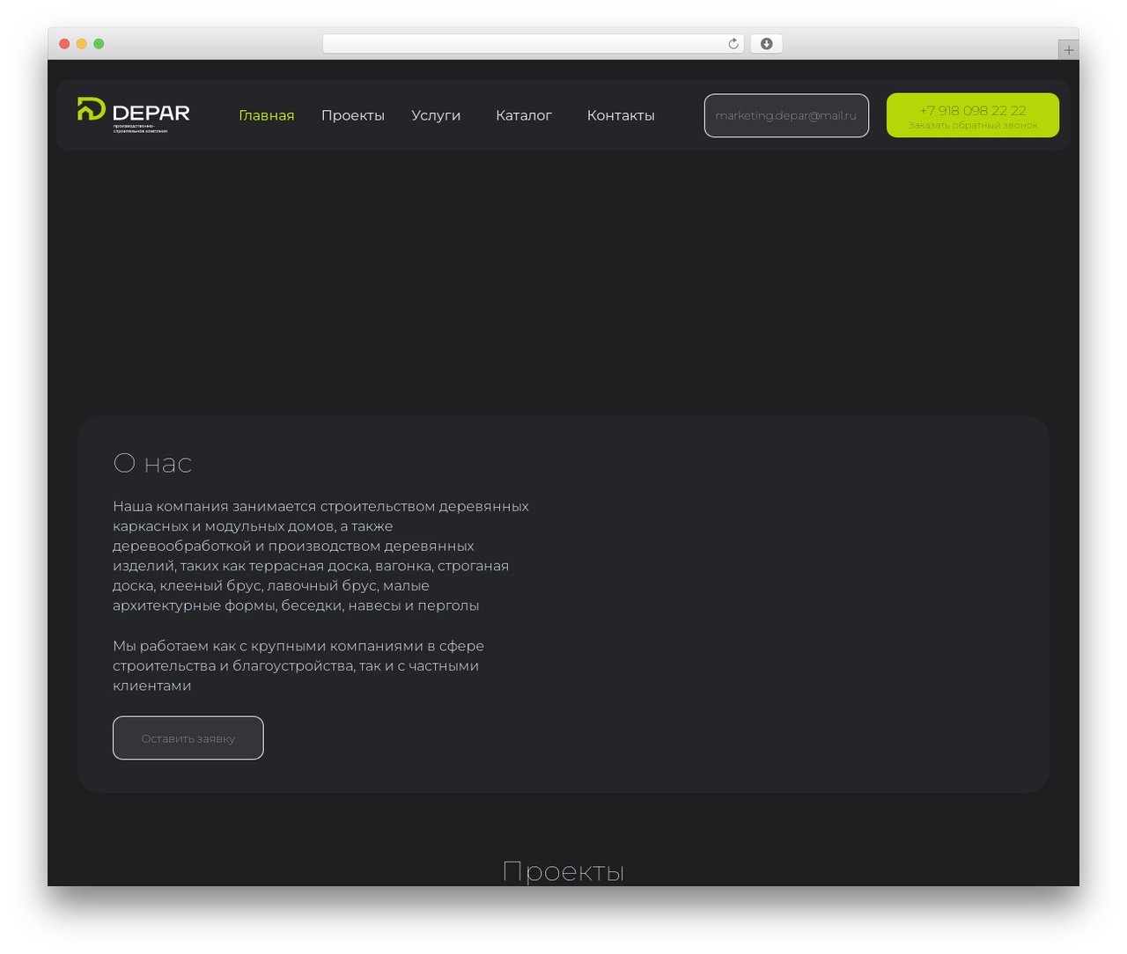Maximize the window with the green button
The height and width of the screenshot is (954, 1127).
[x=99, y=44]
